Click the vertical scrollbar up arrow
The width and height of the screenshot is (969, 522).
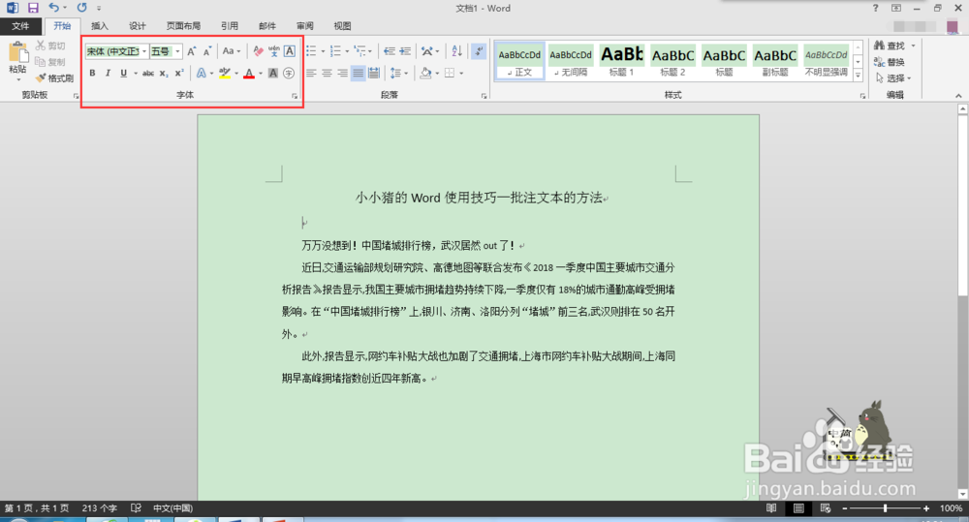(962, 108)
